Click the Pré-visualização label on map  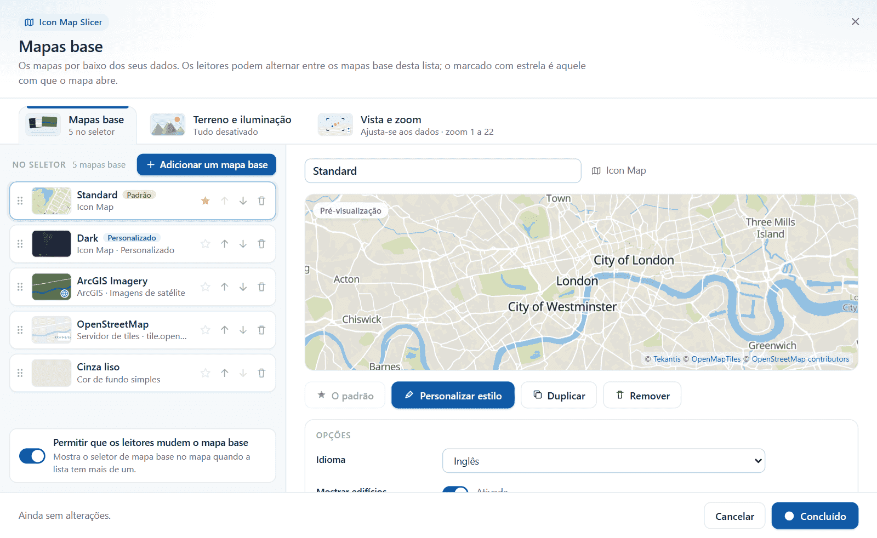pyautogui.click(x=351, y=211)
